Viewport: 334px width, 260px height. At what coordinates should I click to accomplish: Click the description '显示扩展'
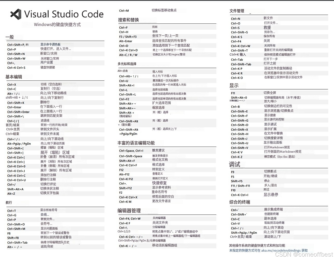[x=270, y=129]
